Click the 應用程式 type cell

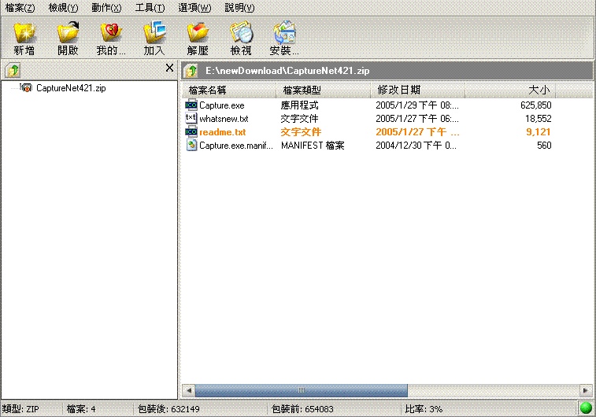tap(299, 105)
